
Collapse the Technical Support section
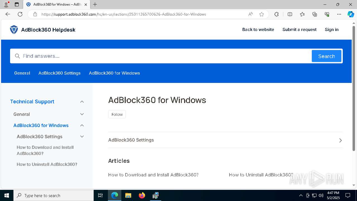[x=82, y=102]
